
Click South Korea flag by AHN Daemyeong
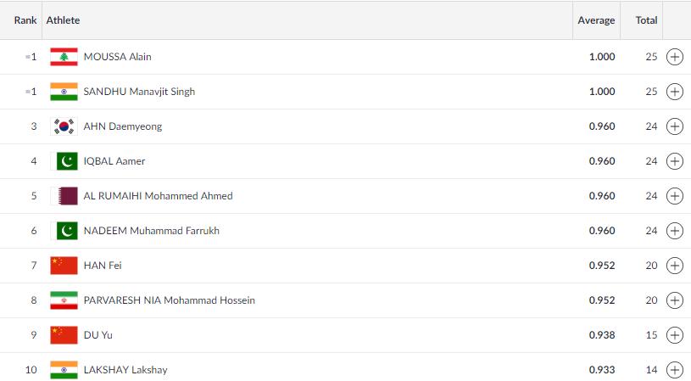pyautogui.click(x=64, y=126)
